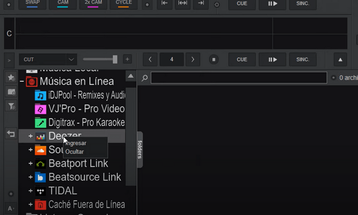
Task: Click the jump-to-end arrow icon
Action: [x=201, y=4]
